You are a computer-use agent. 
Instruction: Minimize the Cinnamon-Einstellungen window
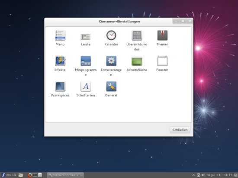[176, 21]
